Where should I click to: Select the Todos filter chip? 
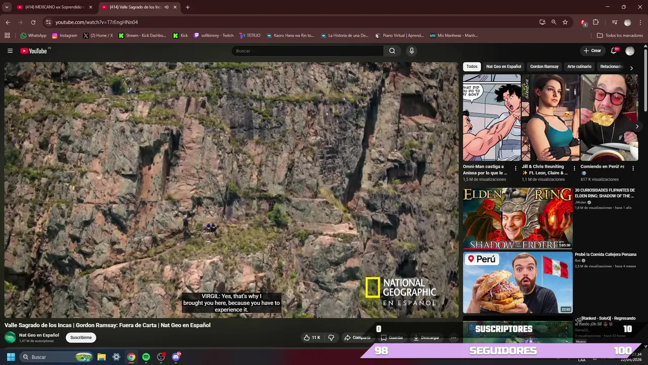point(472,66)
